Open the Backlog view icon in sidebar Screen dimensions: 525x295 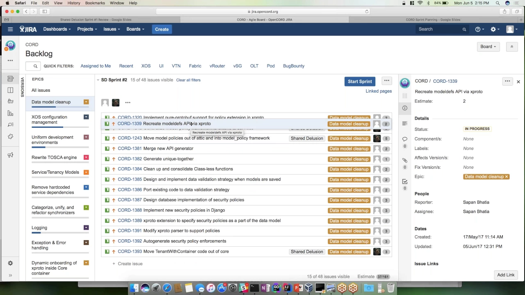(10, 79)
